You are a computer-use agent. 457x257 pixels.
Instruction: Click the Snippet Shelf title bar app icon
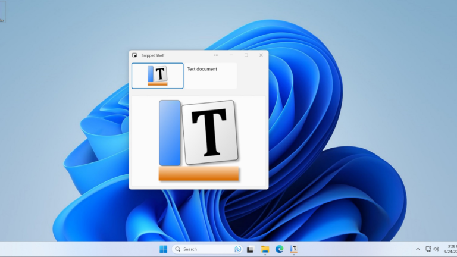coord(134,55)
